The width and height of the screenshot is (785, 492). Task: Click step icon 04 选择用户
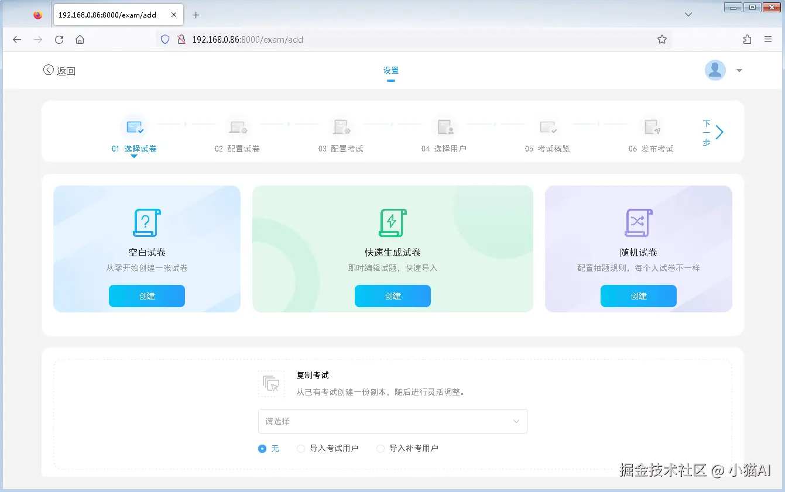click(445, 126)
